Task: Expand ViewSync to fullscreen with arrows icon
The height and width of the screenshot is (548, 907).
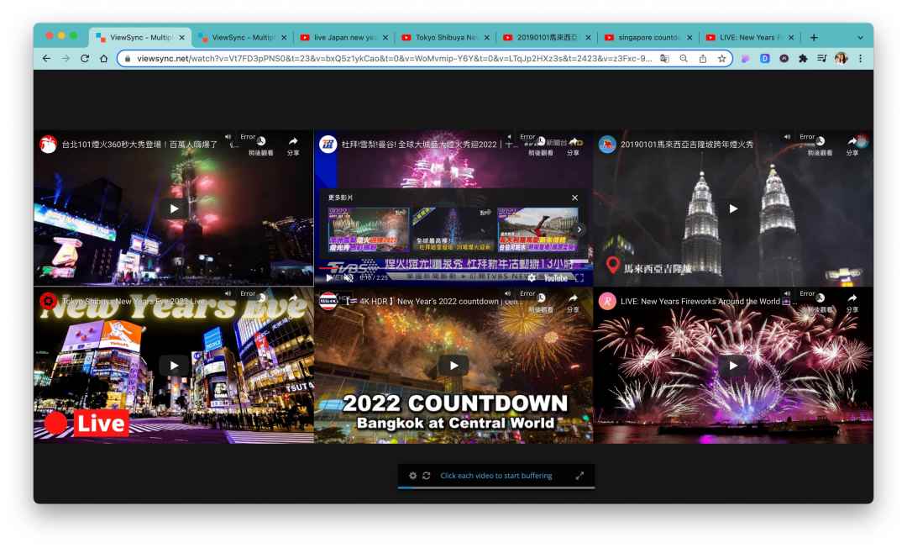Action: point(579,476)
